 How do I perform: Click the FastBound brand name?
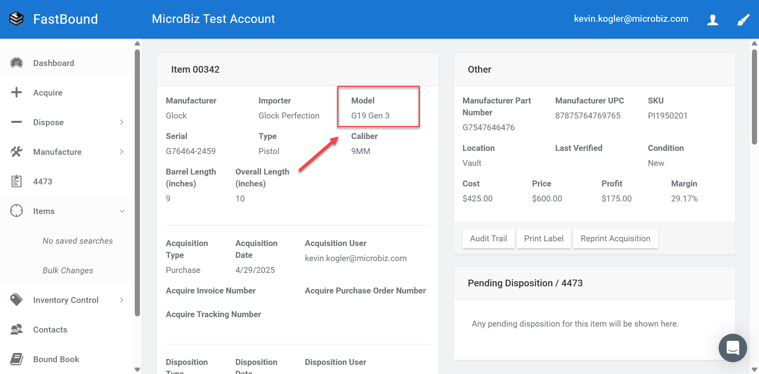[66, 19]
